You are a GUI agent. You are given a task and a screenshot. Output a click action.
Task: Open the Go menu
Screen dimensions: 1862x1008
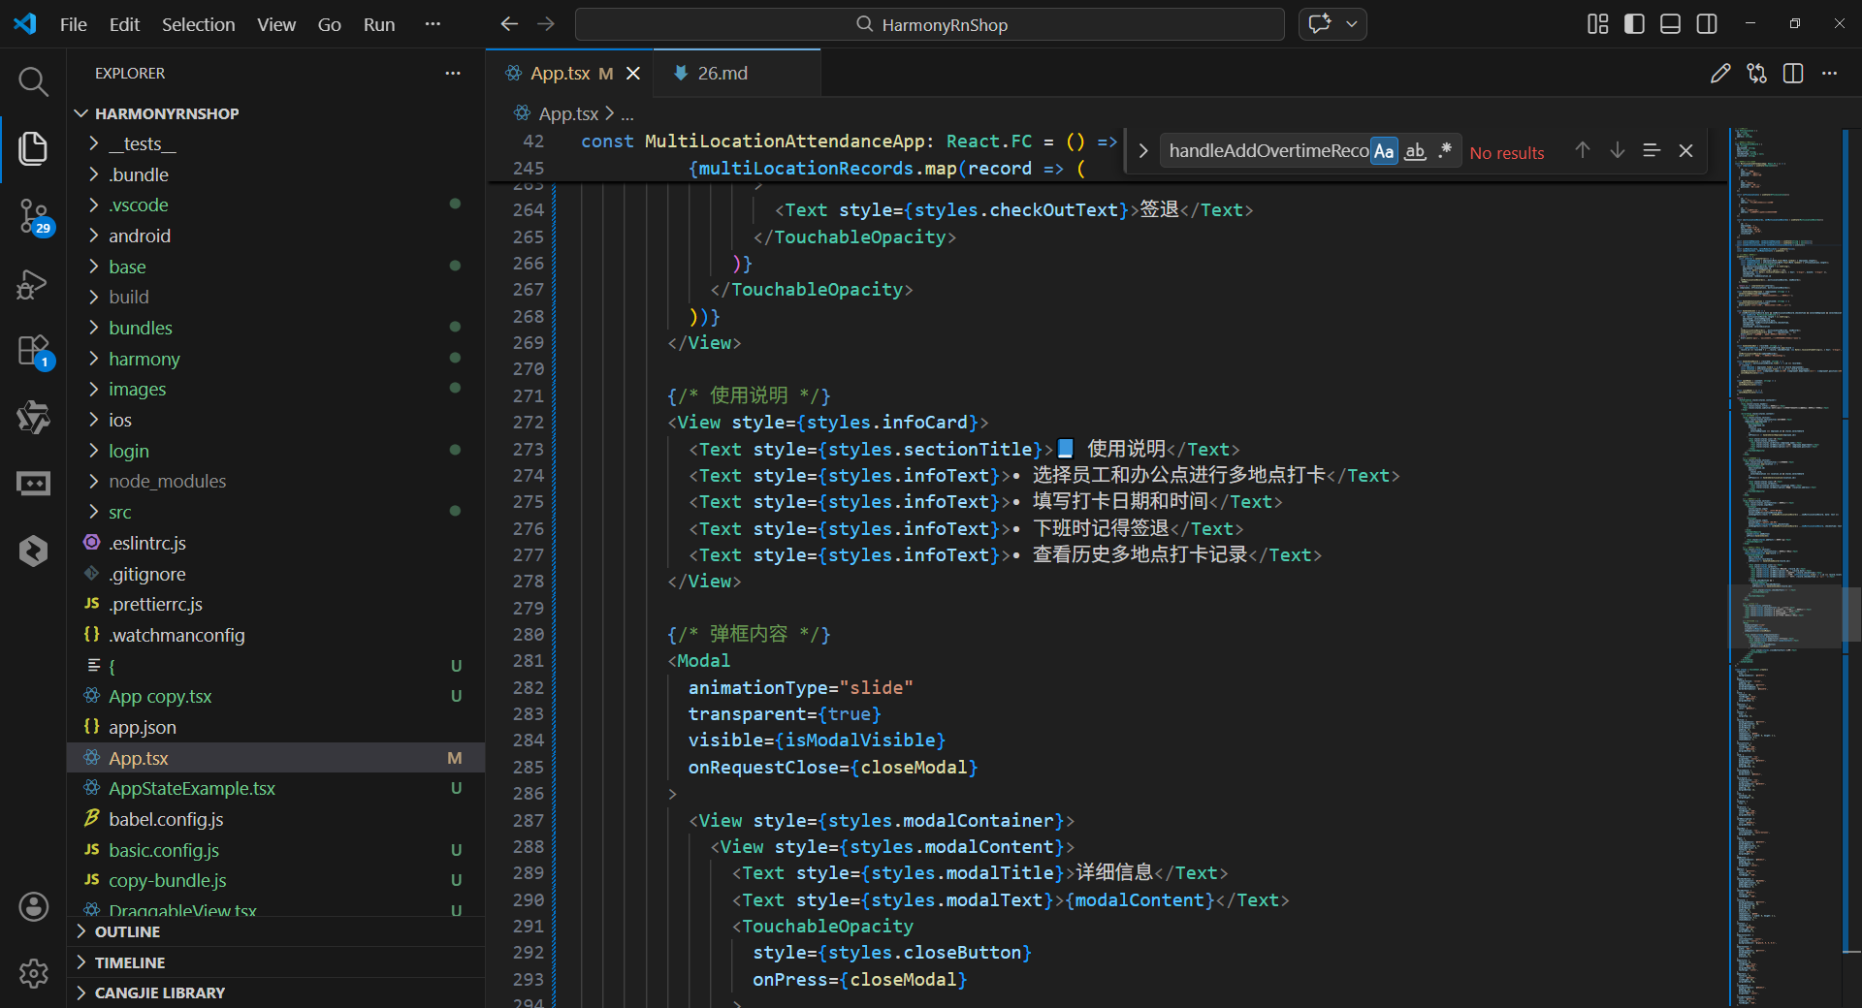click(x=330, y=24)
